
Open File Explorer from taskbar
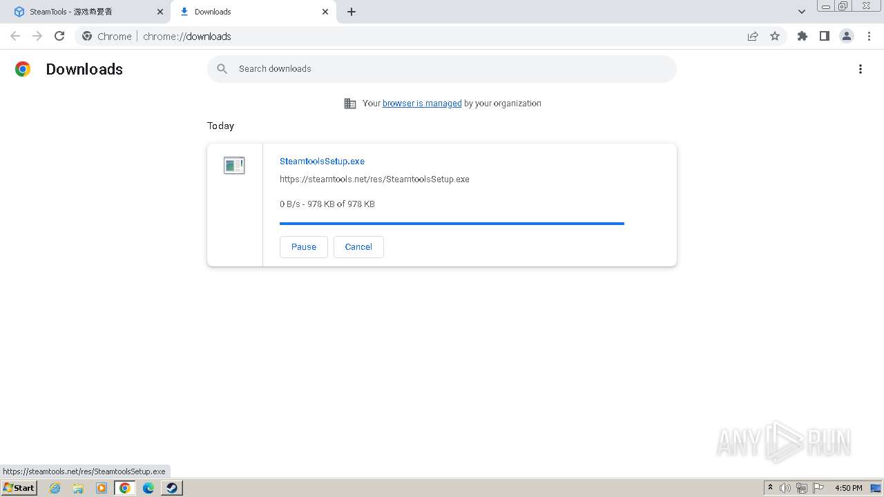tap(78, 488)
